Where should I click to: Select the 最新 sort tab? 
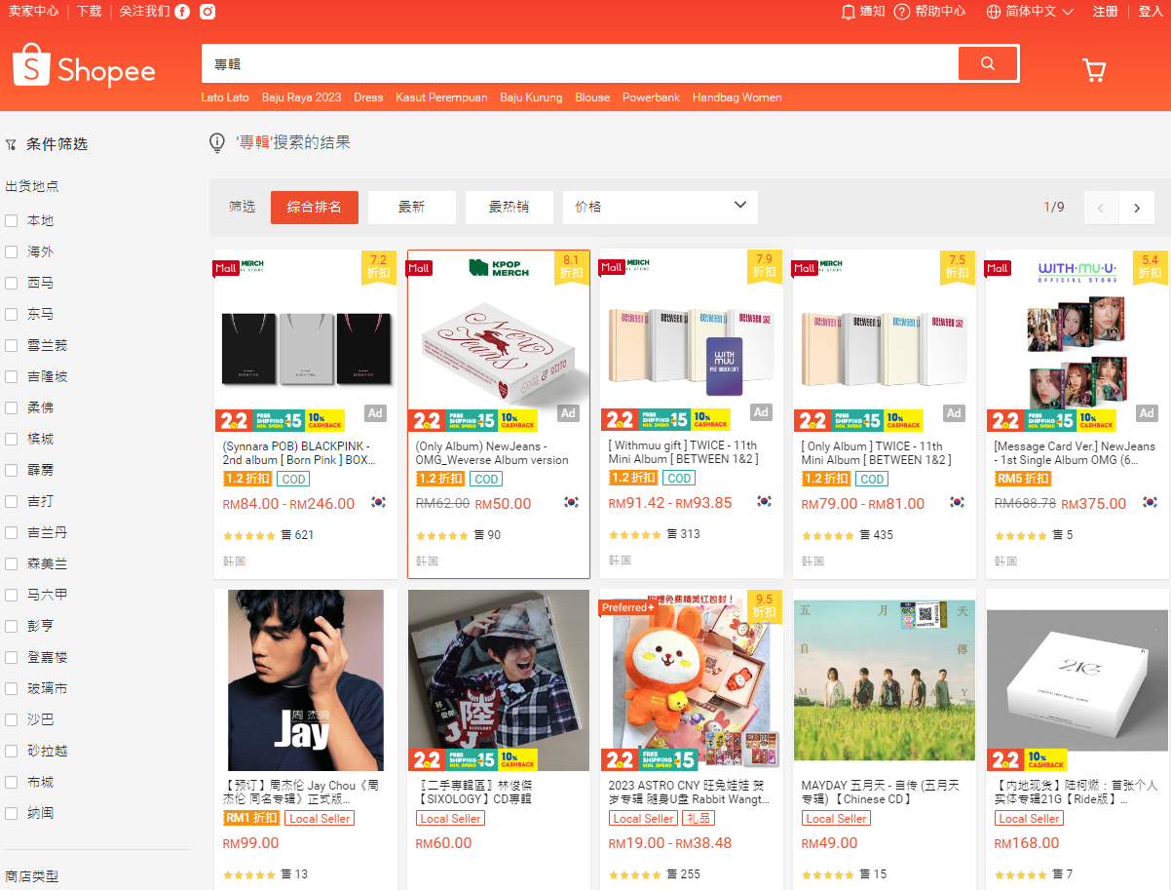(412, 208)
